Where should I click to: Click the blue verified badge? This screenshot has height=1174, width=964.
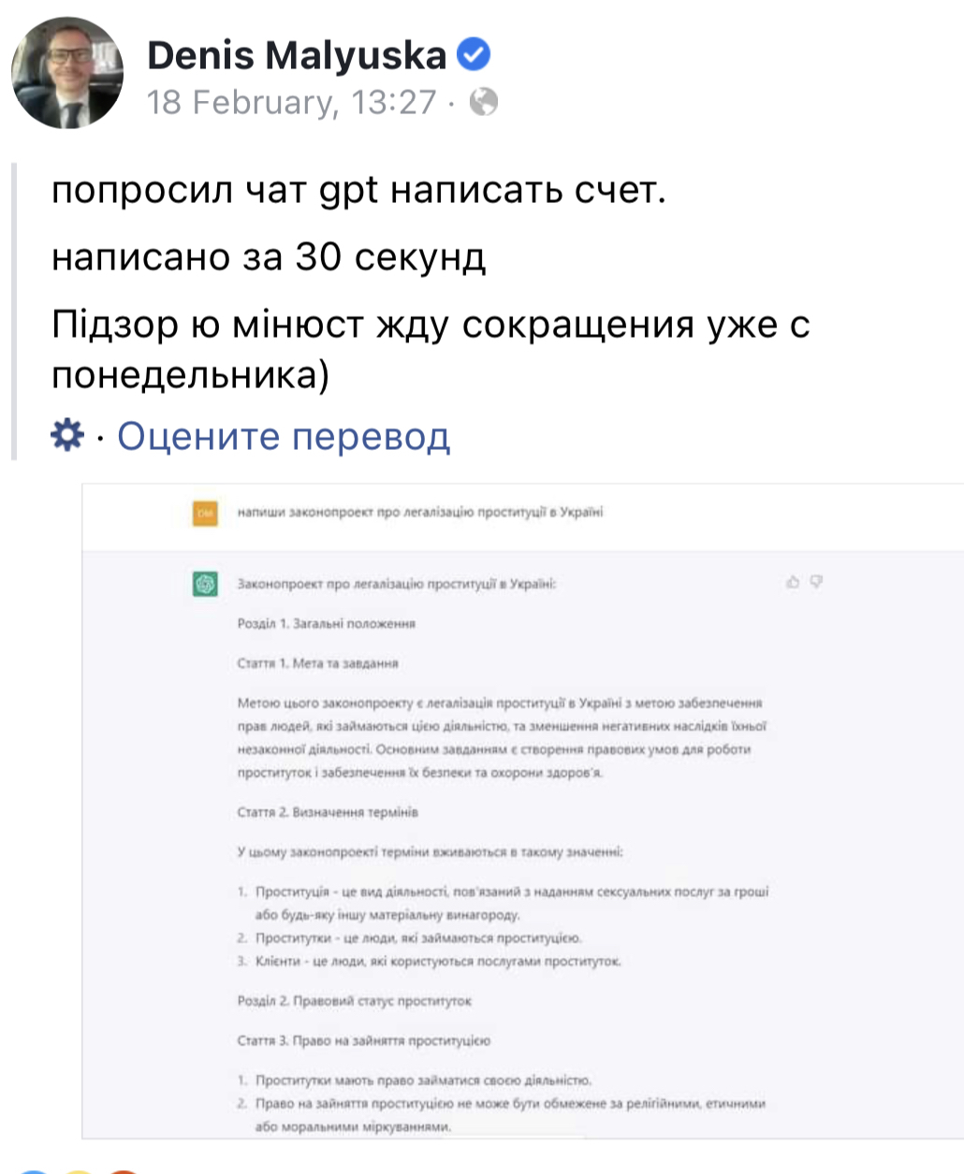tap(474, 55)
